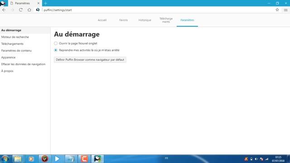Screen dimensions: 290x163
Task: Select Au démarrage in the sidebar
Action: tap(25, 30)
